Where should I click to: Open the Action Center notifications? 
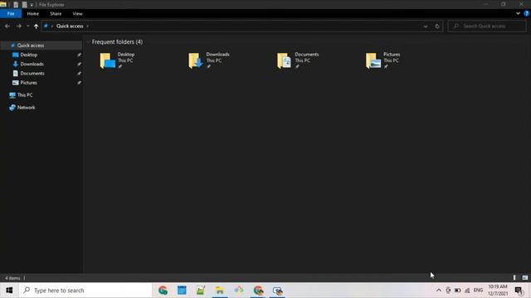pyautogui.click(x=519, y=291)
